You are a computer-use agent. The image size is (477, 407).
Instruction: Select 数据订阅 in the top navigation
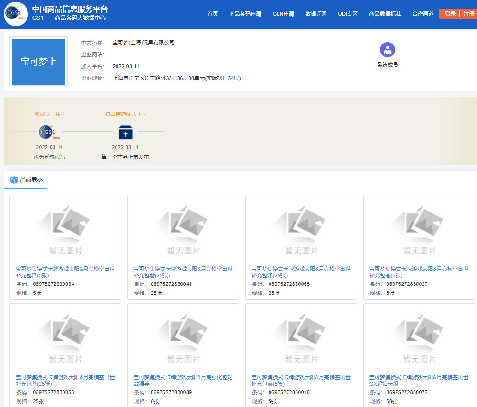(x=316, y=14)
